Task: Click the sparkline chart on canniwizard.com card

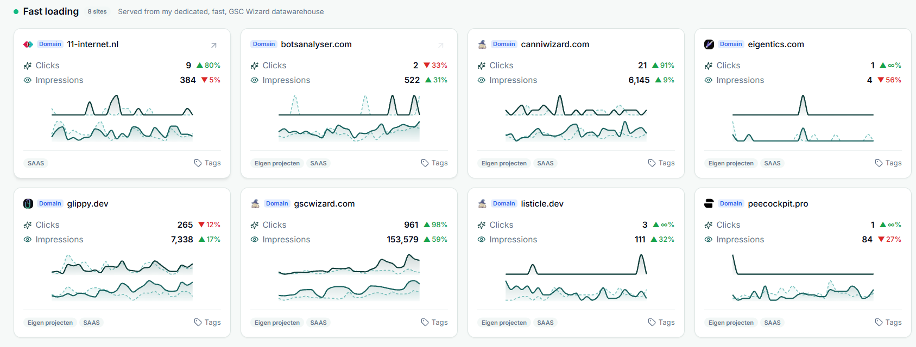Action: (x=576, y=118)
